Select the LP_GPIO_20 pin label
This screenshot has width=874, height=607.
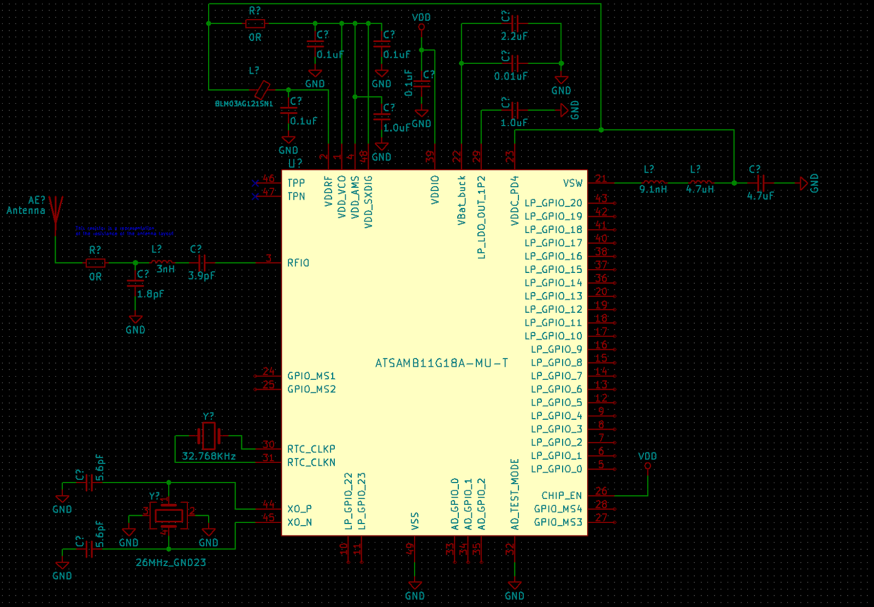click(553, 203)
